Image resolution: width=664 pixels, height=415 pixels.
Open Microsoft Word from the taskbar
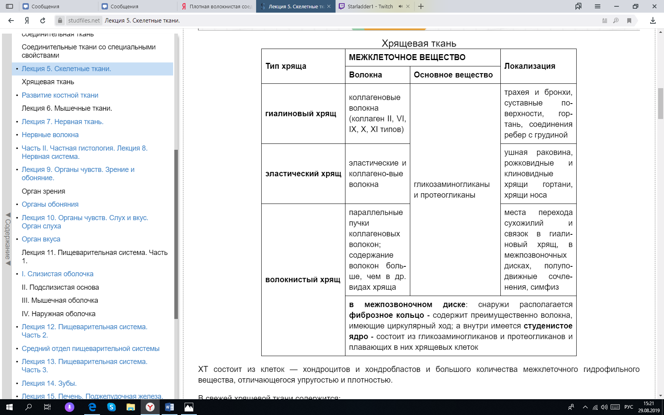[x=169, y=407]
